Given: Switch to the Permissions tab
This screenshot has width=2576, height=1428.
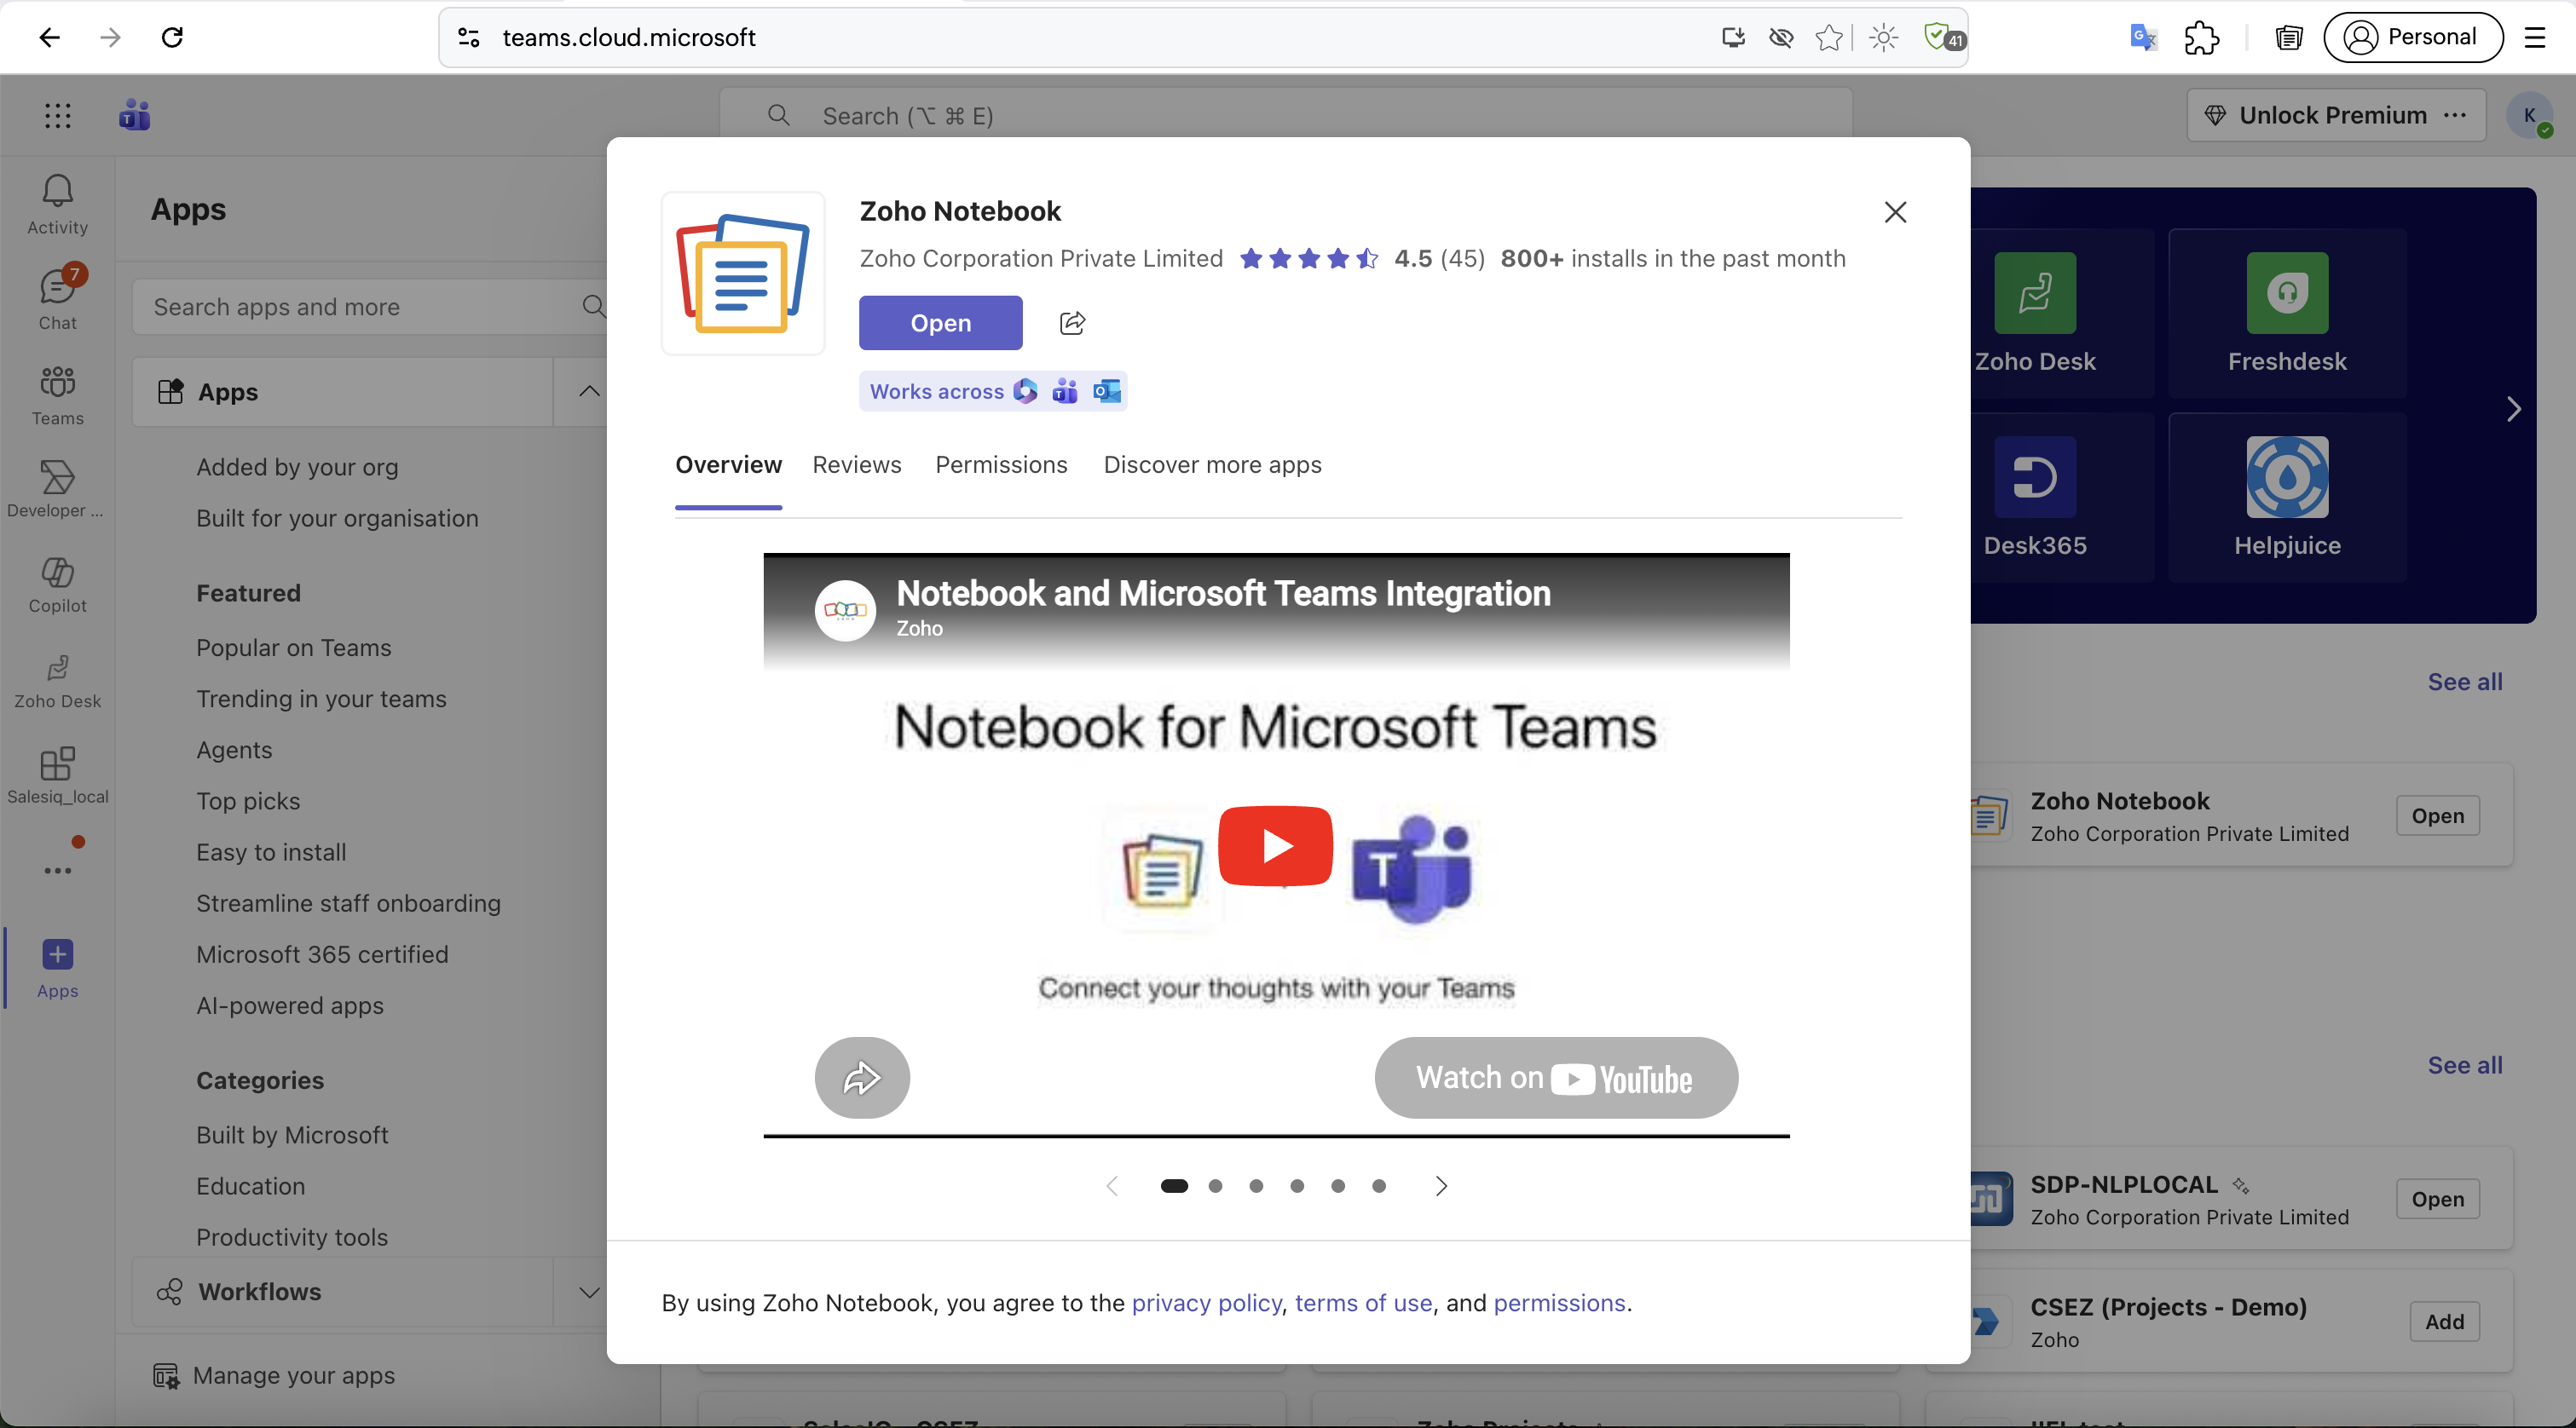Looking at the screenshot, I should (x=1001, y=464).
